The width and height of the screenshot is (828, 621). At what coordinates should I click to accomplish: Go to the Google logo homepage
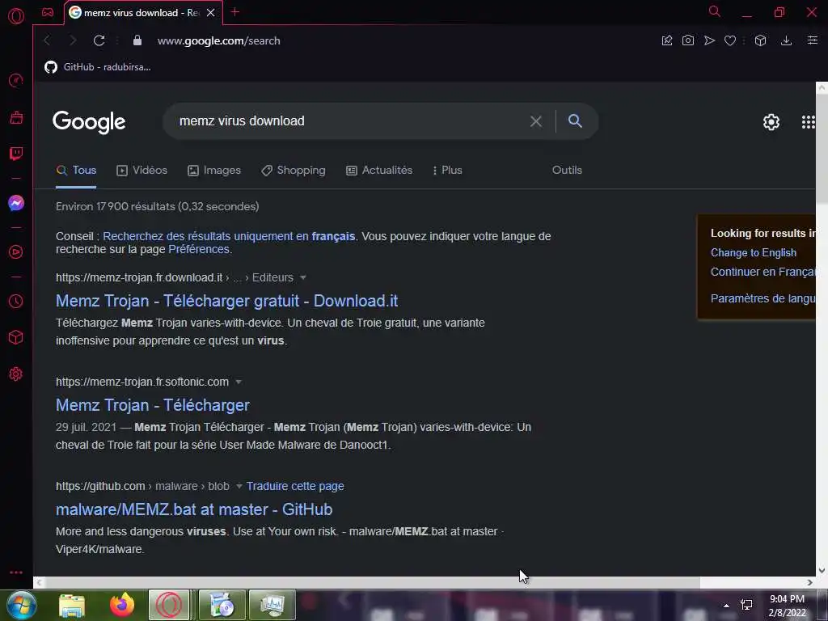[x=89, y=122]
